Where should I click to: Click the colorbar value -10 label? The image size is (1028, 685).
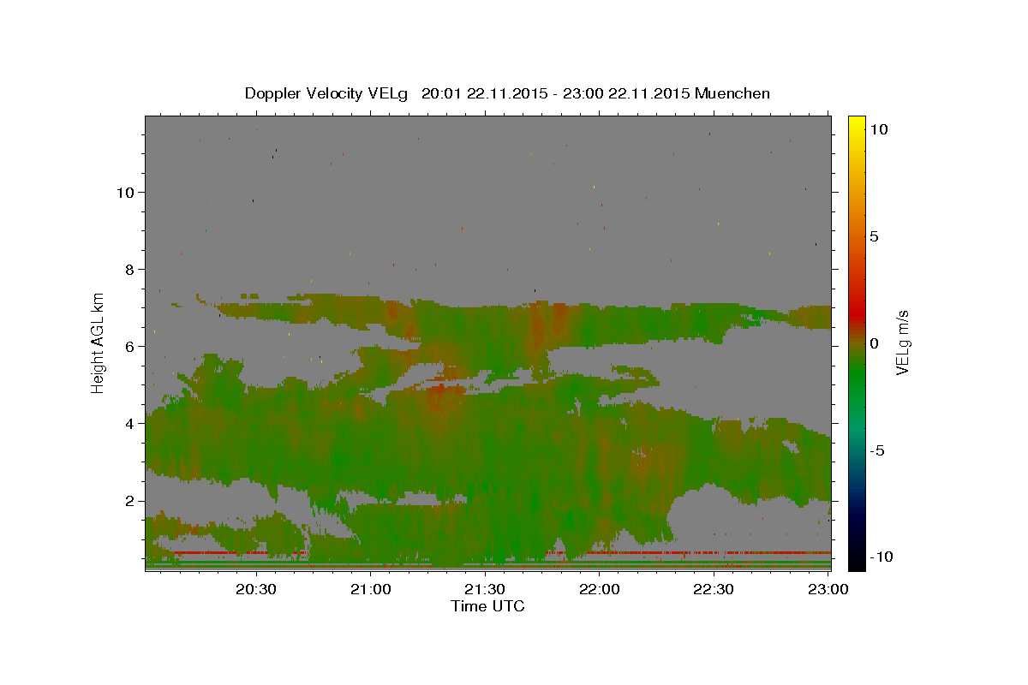coord(882,557)
